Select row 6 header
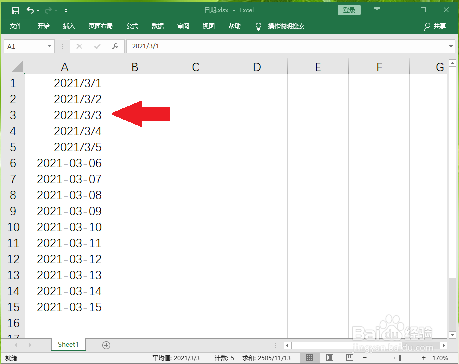 13,163
